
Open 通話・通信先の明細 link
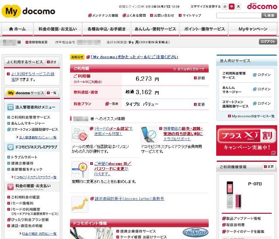25,226
